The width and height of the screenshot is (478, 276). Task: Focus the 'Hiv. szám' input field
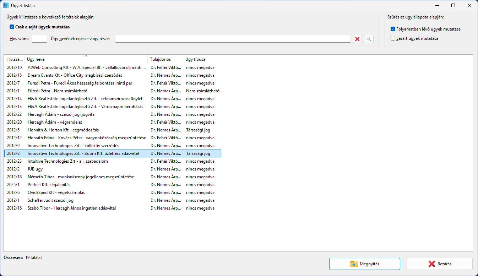(39, 39)
